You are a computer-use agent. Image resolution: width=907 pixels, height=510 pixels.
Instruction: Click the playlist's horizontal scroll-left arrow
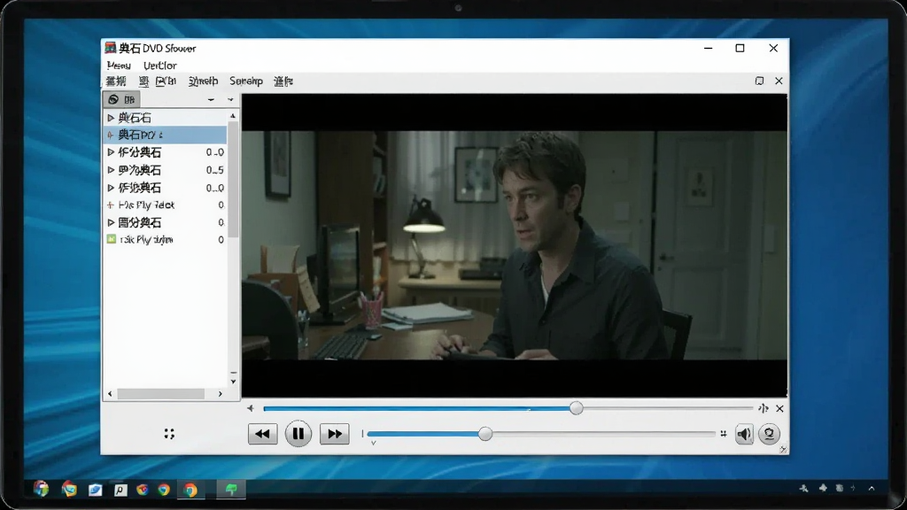pos(110,394)
